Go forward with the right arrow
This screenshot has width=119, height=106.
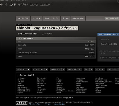(x=6, y=5)
